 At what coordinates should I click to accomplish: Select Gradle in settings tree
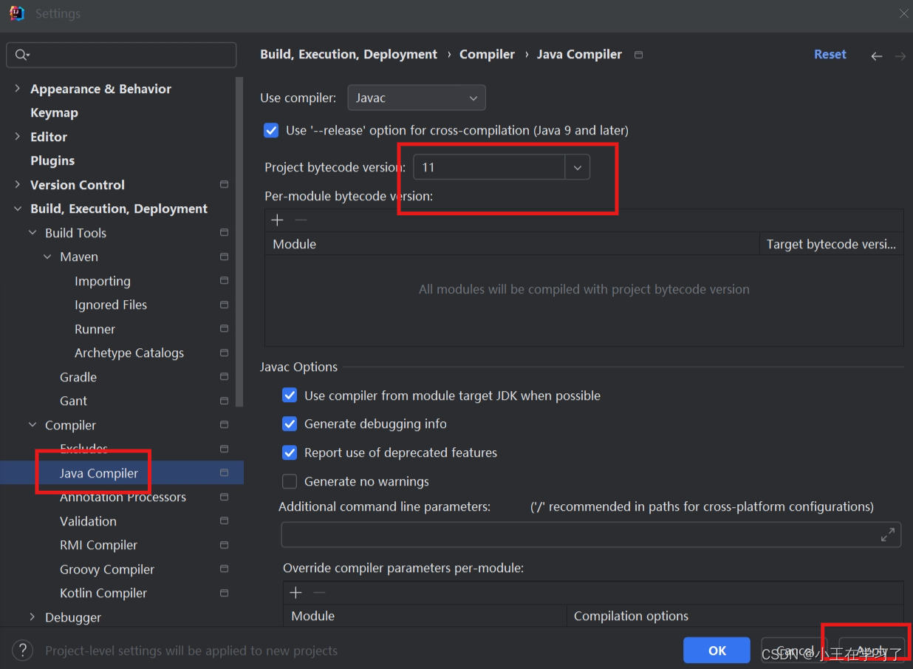click(78, 377)
